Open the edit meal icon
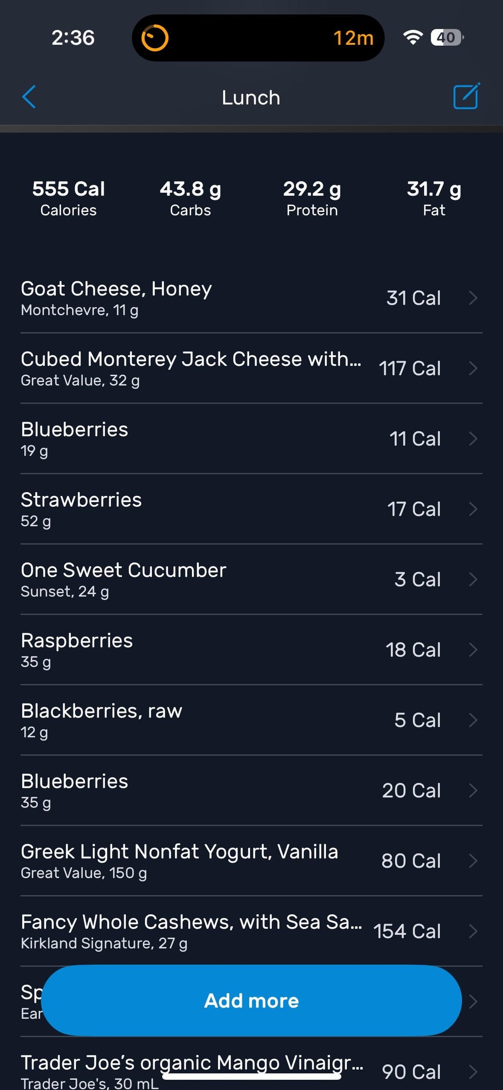Image resolution: width=503 pixels, height=1090 pixels. pyautogui.click(x=466, y=96)
